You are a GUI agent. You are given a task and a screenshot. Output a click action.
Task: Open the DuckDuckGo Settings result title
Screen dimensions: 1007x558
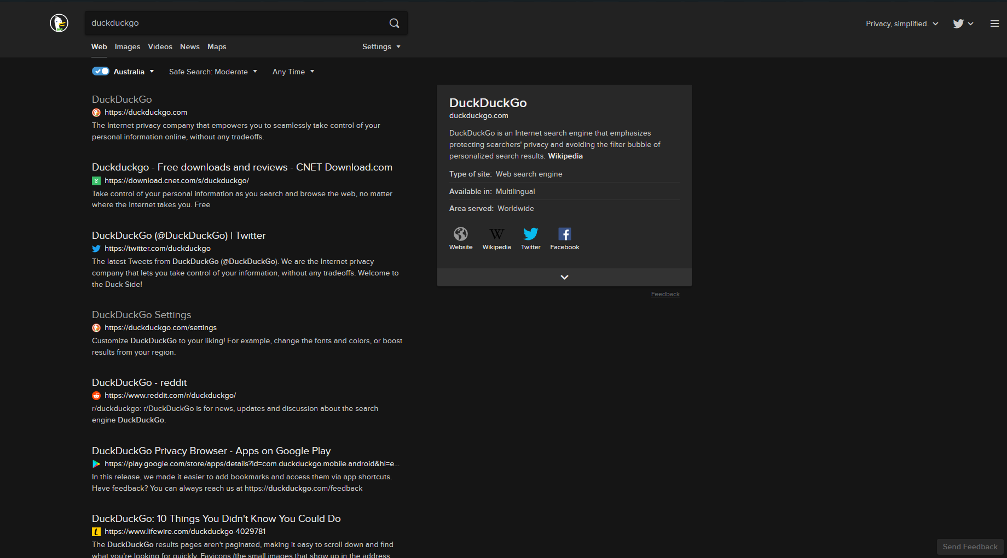point(142,315)
